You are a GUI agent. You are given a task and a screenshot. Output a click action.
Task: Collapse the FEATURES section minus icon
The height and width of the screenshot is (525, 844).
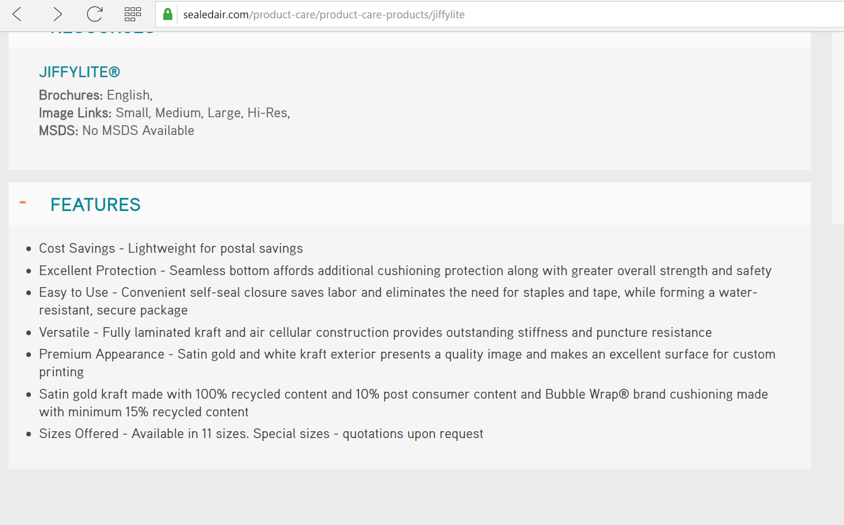[x=23, y=202]
